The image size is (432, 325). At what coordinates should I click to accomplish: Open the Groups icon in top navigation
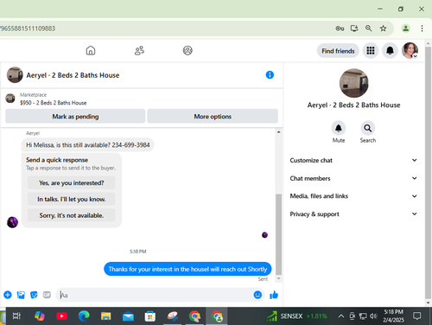point(187,50)
